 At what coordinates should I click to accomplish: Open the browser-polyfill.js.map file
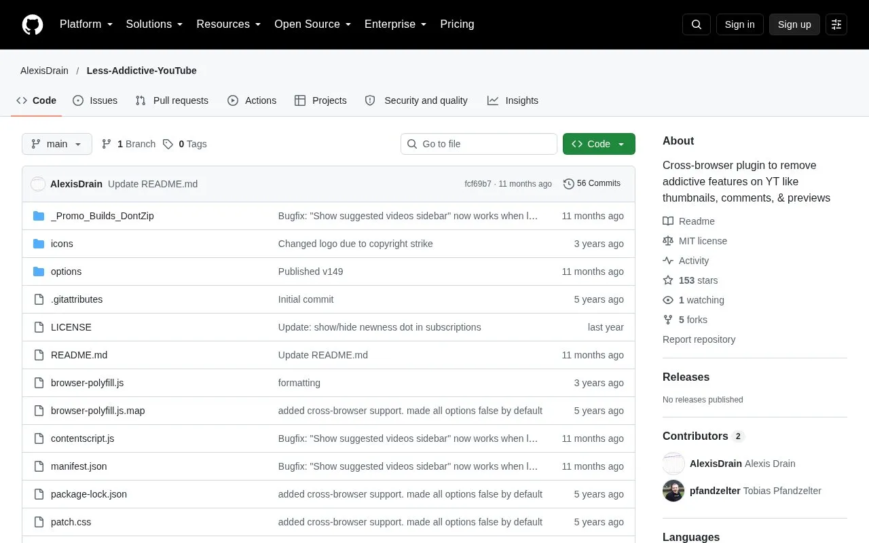click(98, 411)
